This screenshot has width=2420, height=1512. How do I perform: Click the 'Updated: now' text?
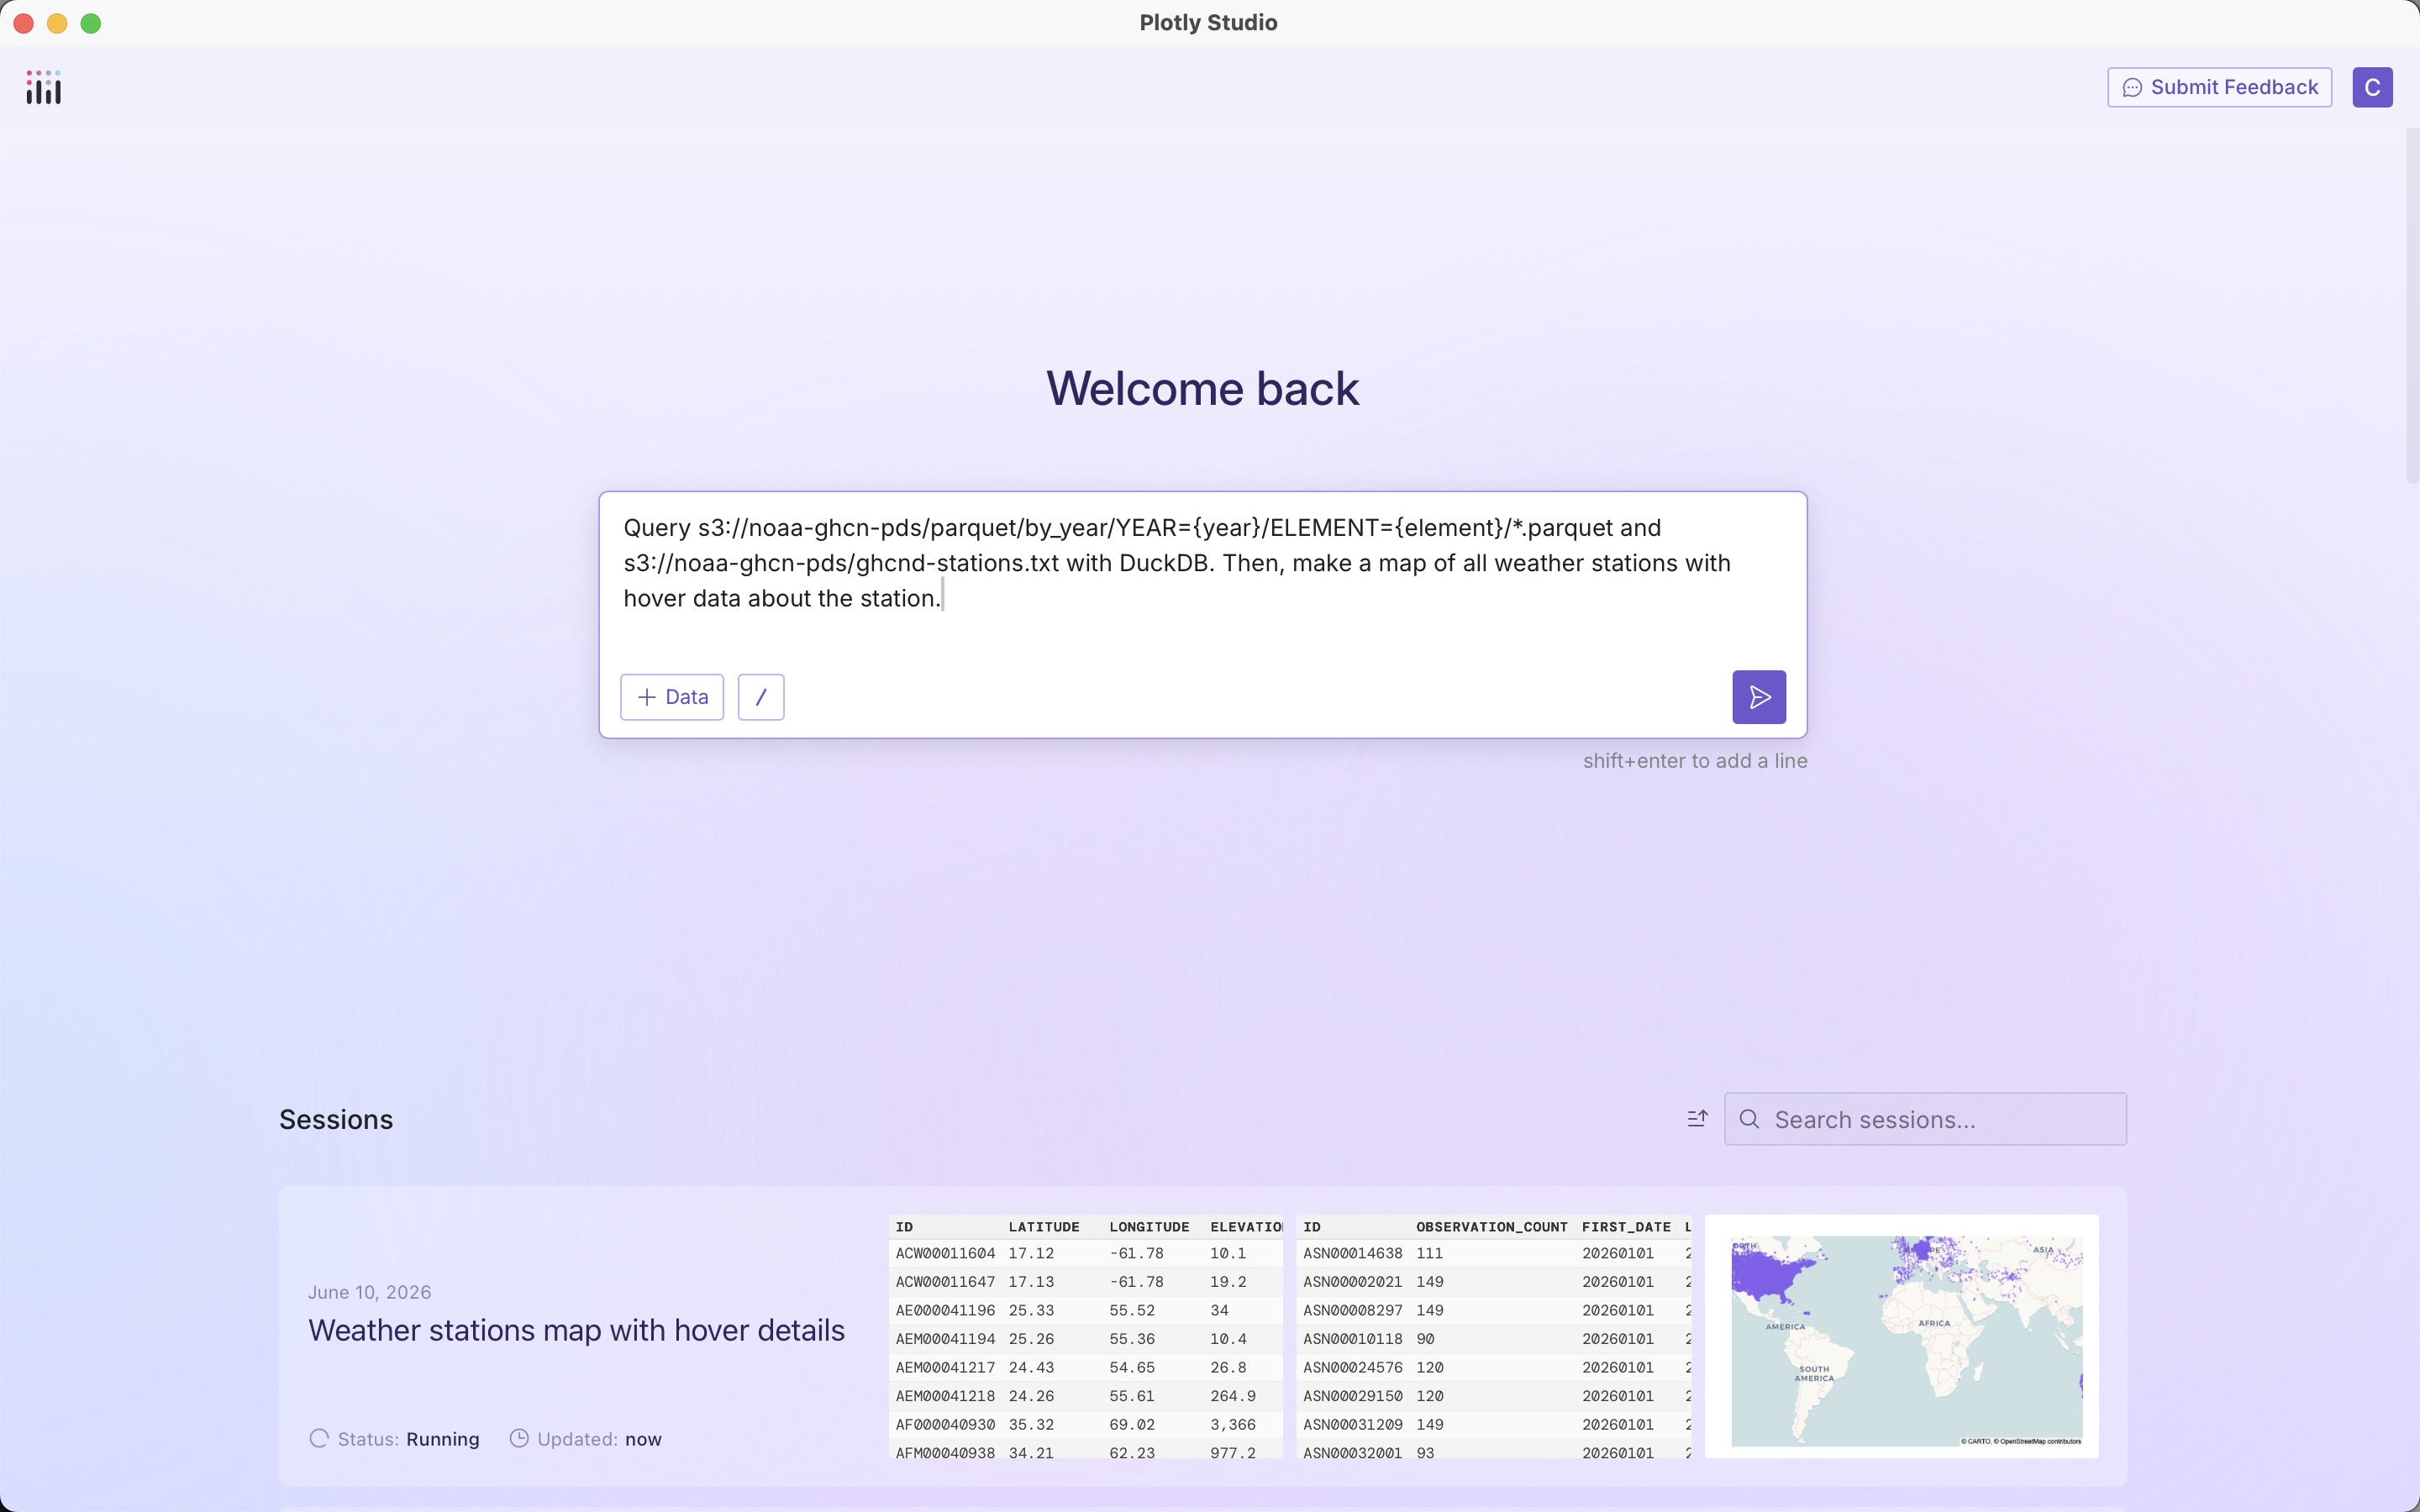(x=599, y=1439)
